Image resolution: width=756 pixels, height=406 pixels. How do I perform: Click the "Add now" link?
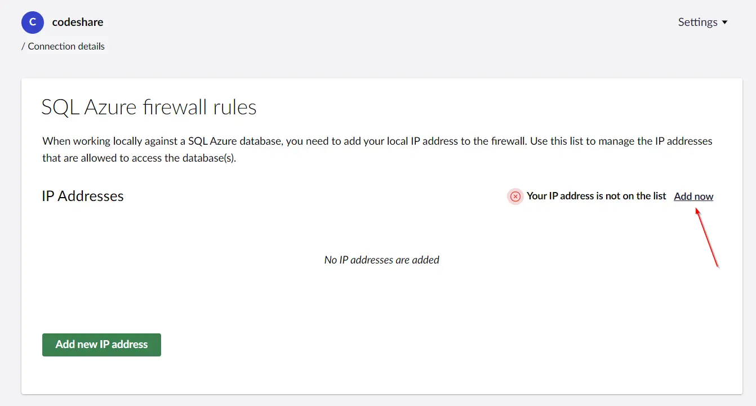(693, 197)
